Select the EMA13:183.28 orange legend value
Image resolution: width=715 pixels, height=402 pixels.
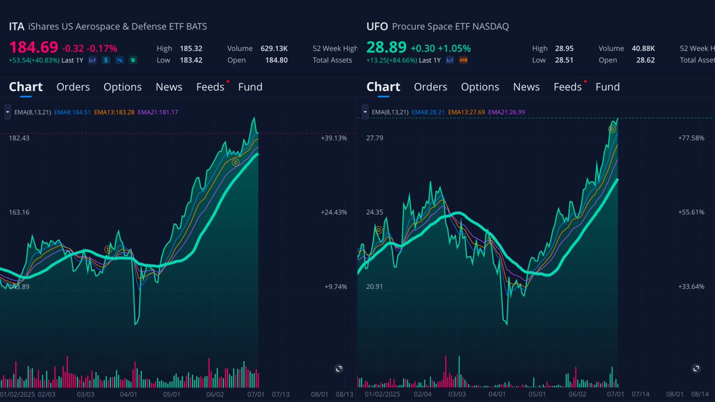[114, 112]
